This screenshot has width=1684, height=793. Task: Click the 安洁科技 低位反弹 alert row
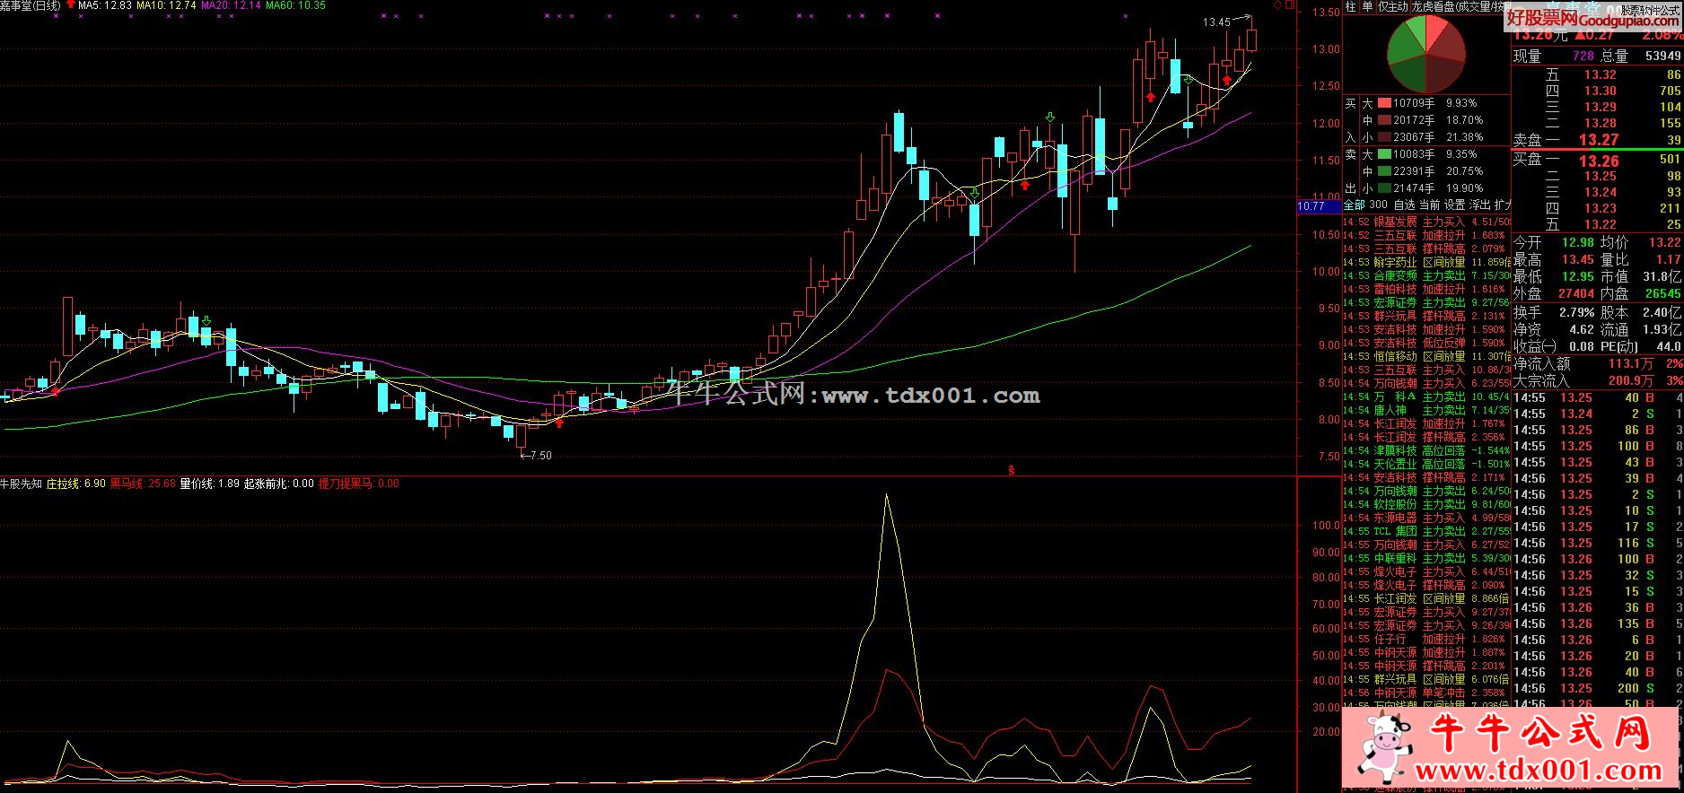point(1426,343)
